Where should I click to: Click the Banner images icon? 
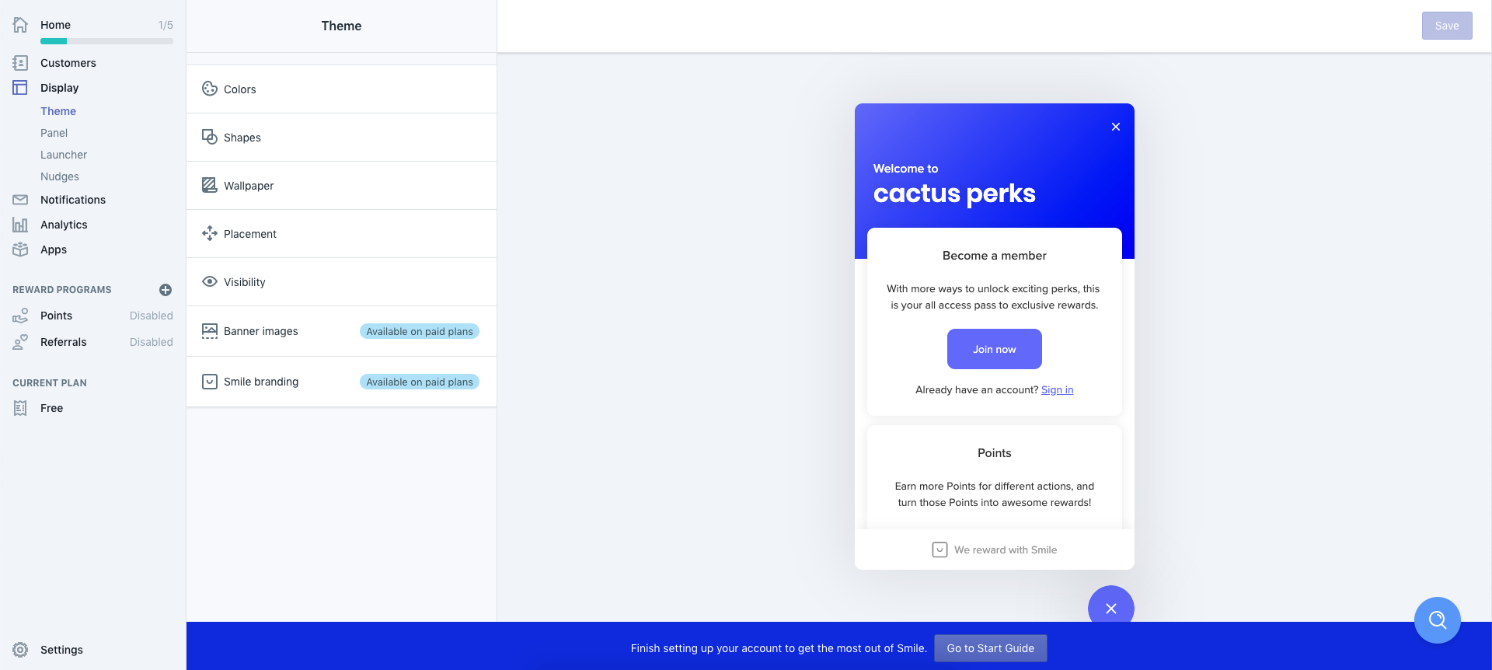click(210, 331)
